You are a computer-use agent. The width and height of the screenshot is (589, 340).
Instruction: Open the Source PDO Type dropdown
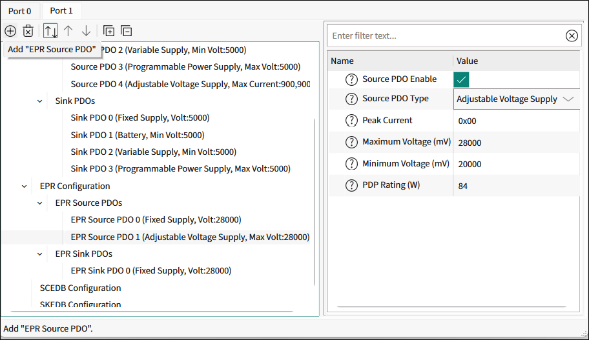click(x=517, y=99)
